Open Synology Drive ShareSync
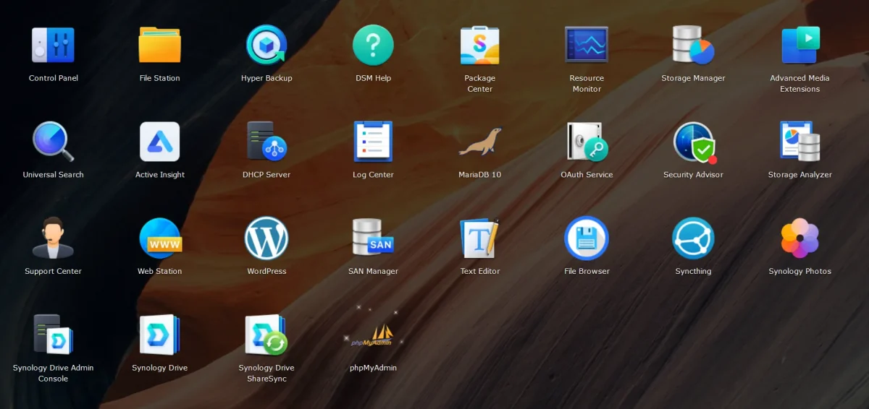869x409 pixels. click(266, 335)
